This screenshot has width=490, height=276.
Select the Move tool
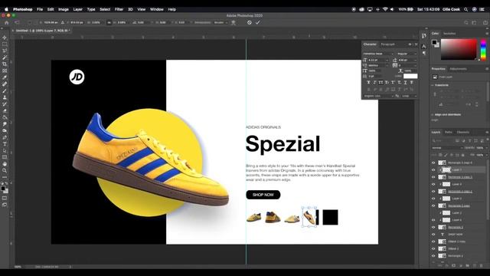coord(5,38)
